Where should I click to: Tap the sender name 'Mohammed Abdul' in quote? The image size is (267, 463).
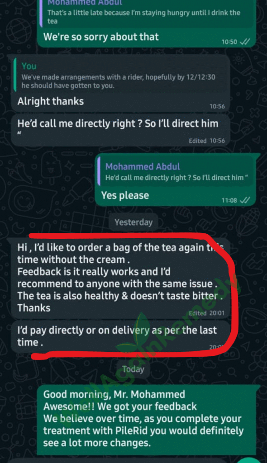(143, 166)
